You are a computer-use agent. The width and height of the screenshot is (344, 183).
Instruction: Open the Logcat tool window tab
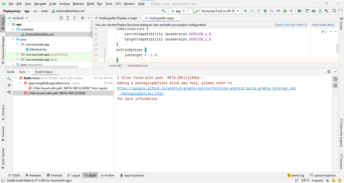[x=74, y=175]
